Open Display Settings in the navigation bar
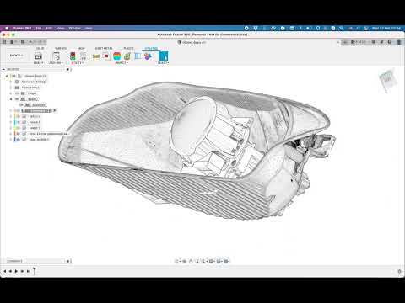Viewport: 405px width, 303px height. pos(212,261)
